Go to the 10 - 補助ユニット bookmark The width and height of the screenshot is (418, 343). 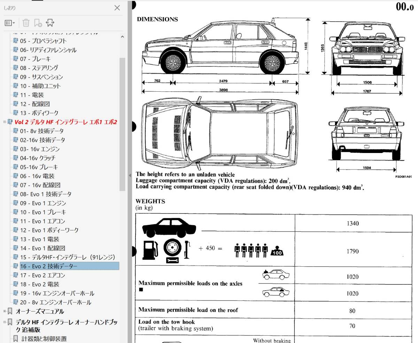(40, 86)
